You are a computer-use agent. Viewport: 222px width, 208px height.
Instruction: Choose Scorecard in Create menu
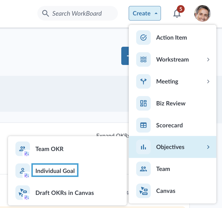(172, 125)
